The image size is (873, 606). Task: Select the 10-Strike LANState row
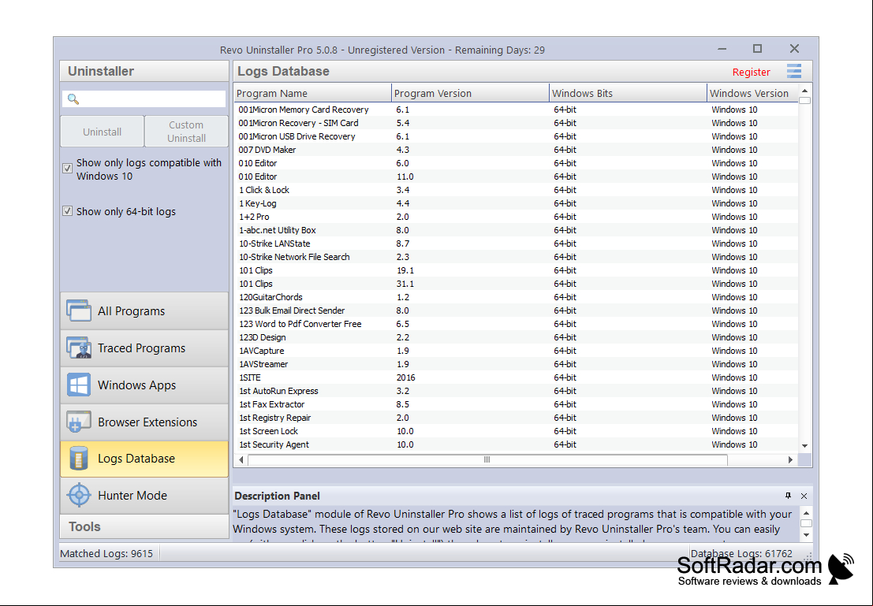point(516,244)
